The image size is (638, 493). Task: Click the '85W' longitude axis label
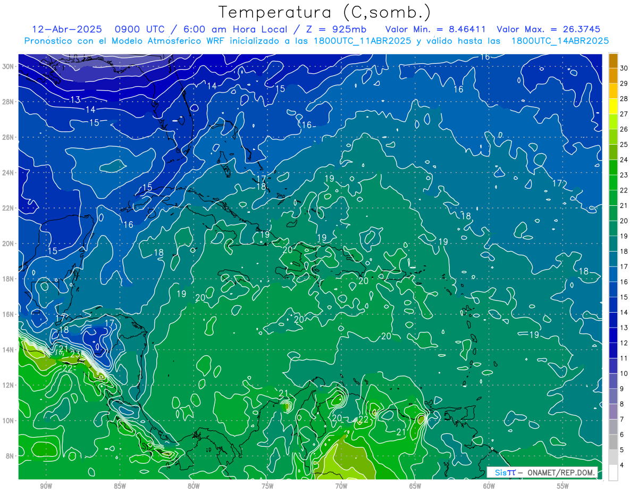120,486
